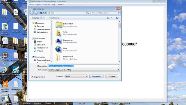Viewport: 186px width, 105px height.
Task: Click the Forward arrow in Save dialog
Action: click(x=36, y=13)
